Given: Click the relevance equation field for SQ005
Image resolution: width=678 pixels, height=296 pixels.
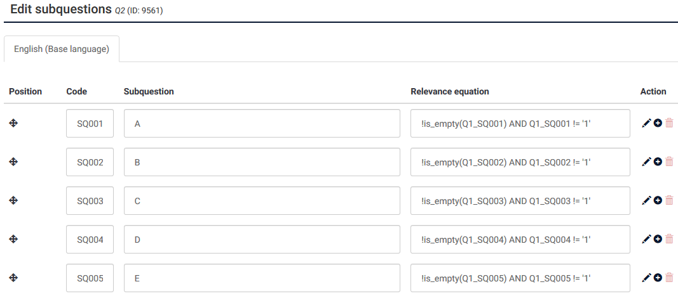Looking at the screenshot, I should point(520,278).
